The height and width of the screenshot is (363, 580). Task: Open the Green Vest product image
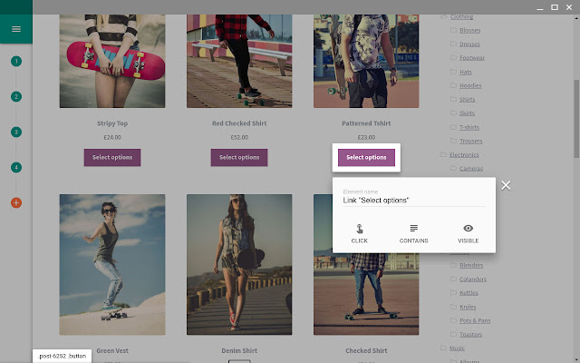coord(112,264)
